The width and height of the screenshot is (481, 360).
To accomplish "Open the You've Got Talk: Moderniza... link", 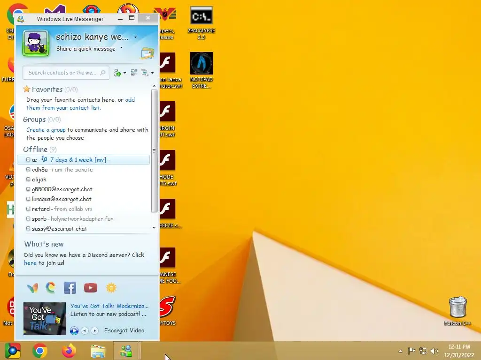I will tap(109, 306).
